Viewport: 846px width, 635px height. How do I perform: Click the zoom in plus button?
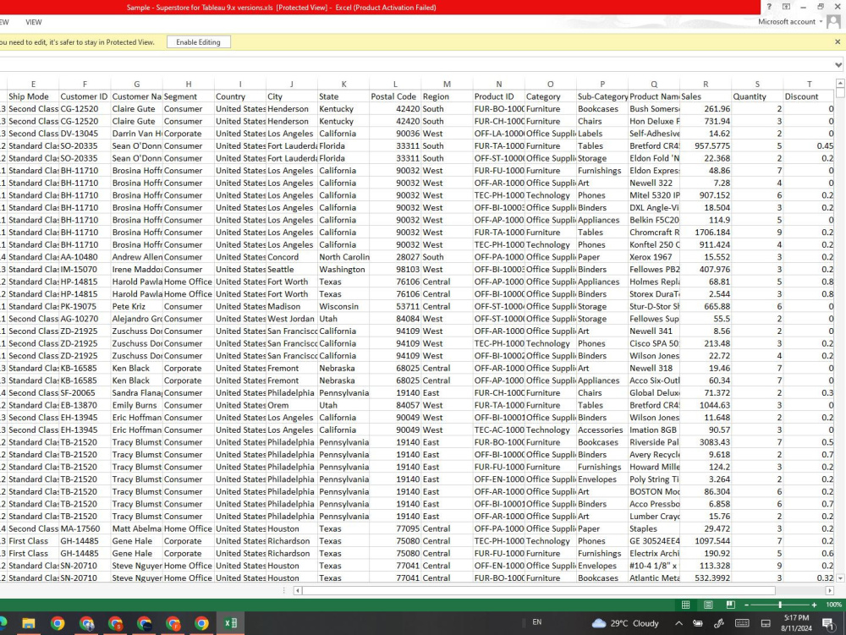pyautogui.click(x=814, y=605)
